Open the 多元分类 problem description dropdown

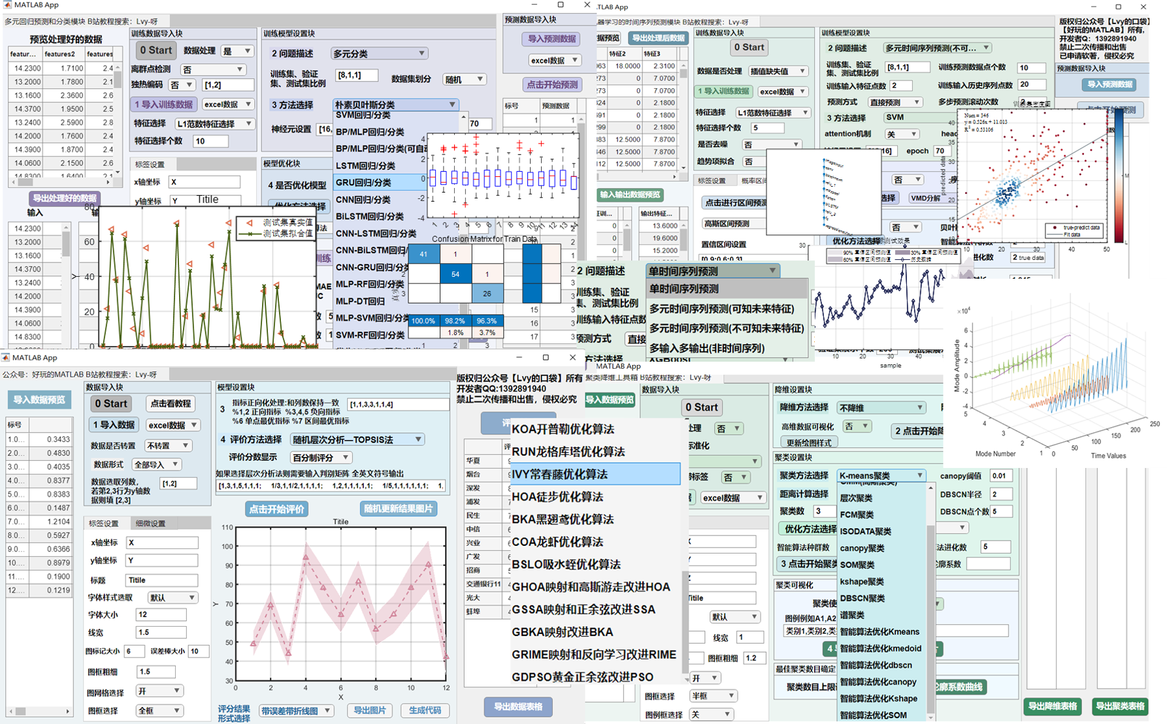pyautogui.click(x=379, y=54)
